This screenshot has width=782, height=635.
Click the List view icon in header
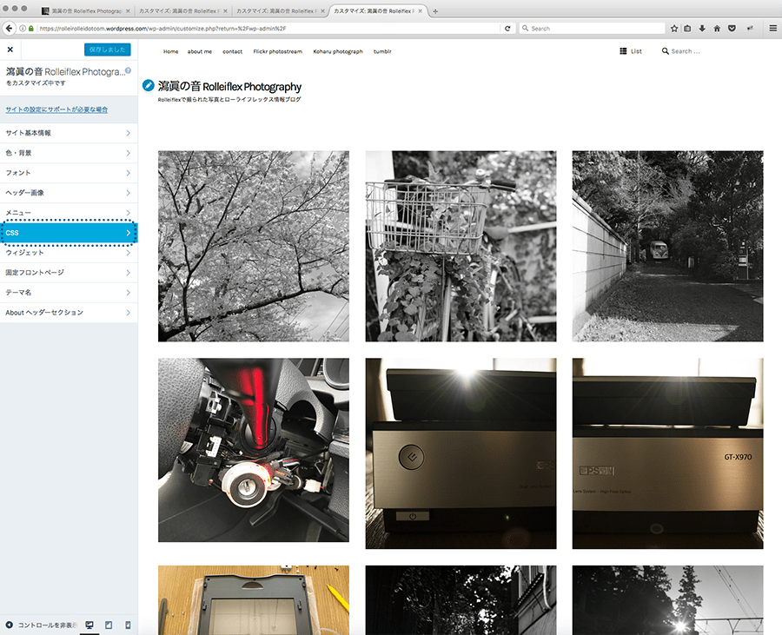pos(623,51)
